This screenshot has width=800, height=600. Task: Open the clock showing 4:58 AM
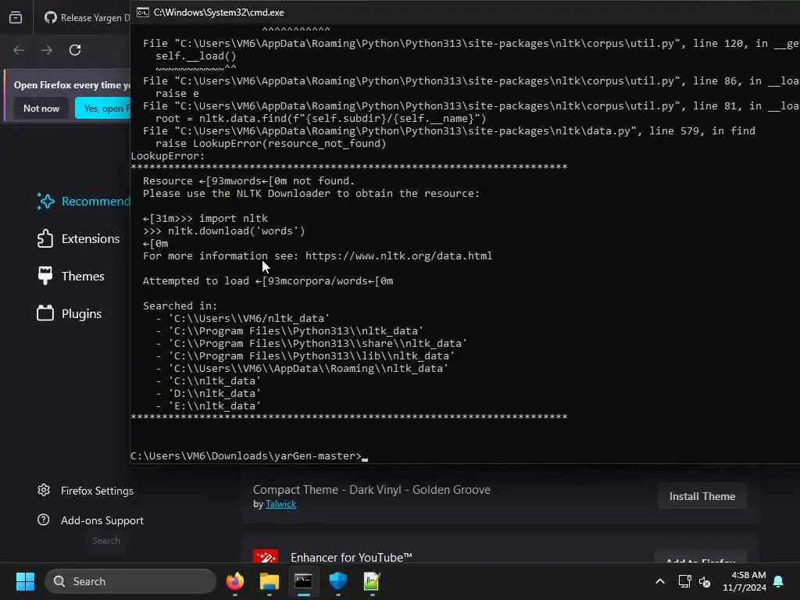coord(745,581)
